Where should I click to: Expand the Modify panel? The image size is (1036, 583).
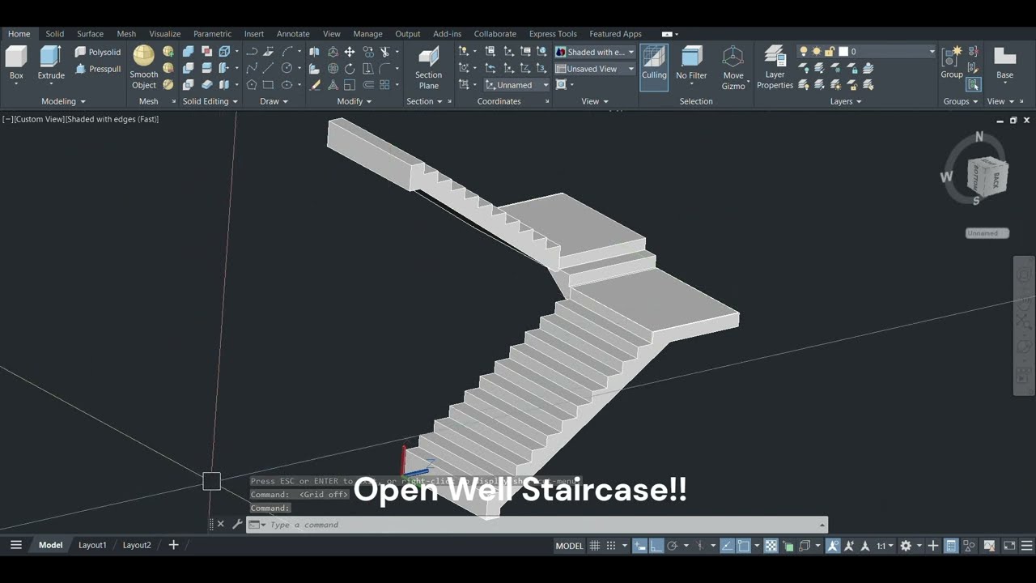tap(355, 101)
